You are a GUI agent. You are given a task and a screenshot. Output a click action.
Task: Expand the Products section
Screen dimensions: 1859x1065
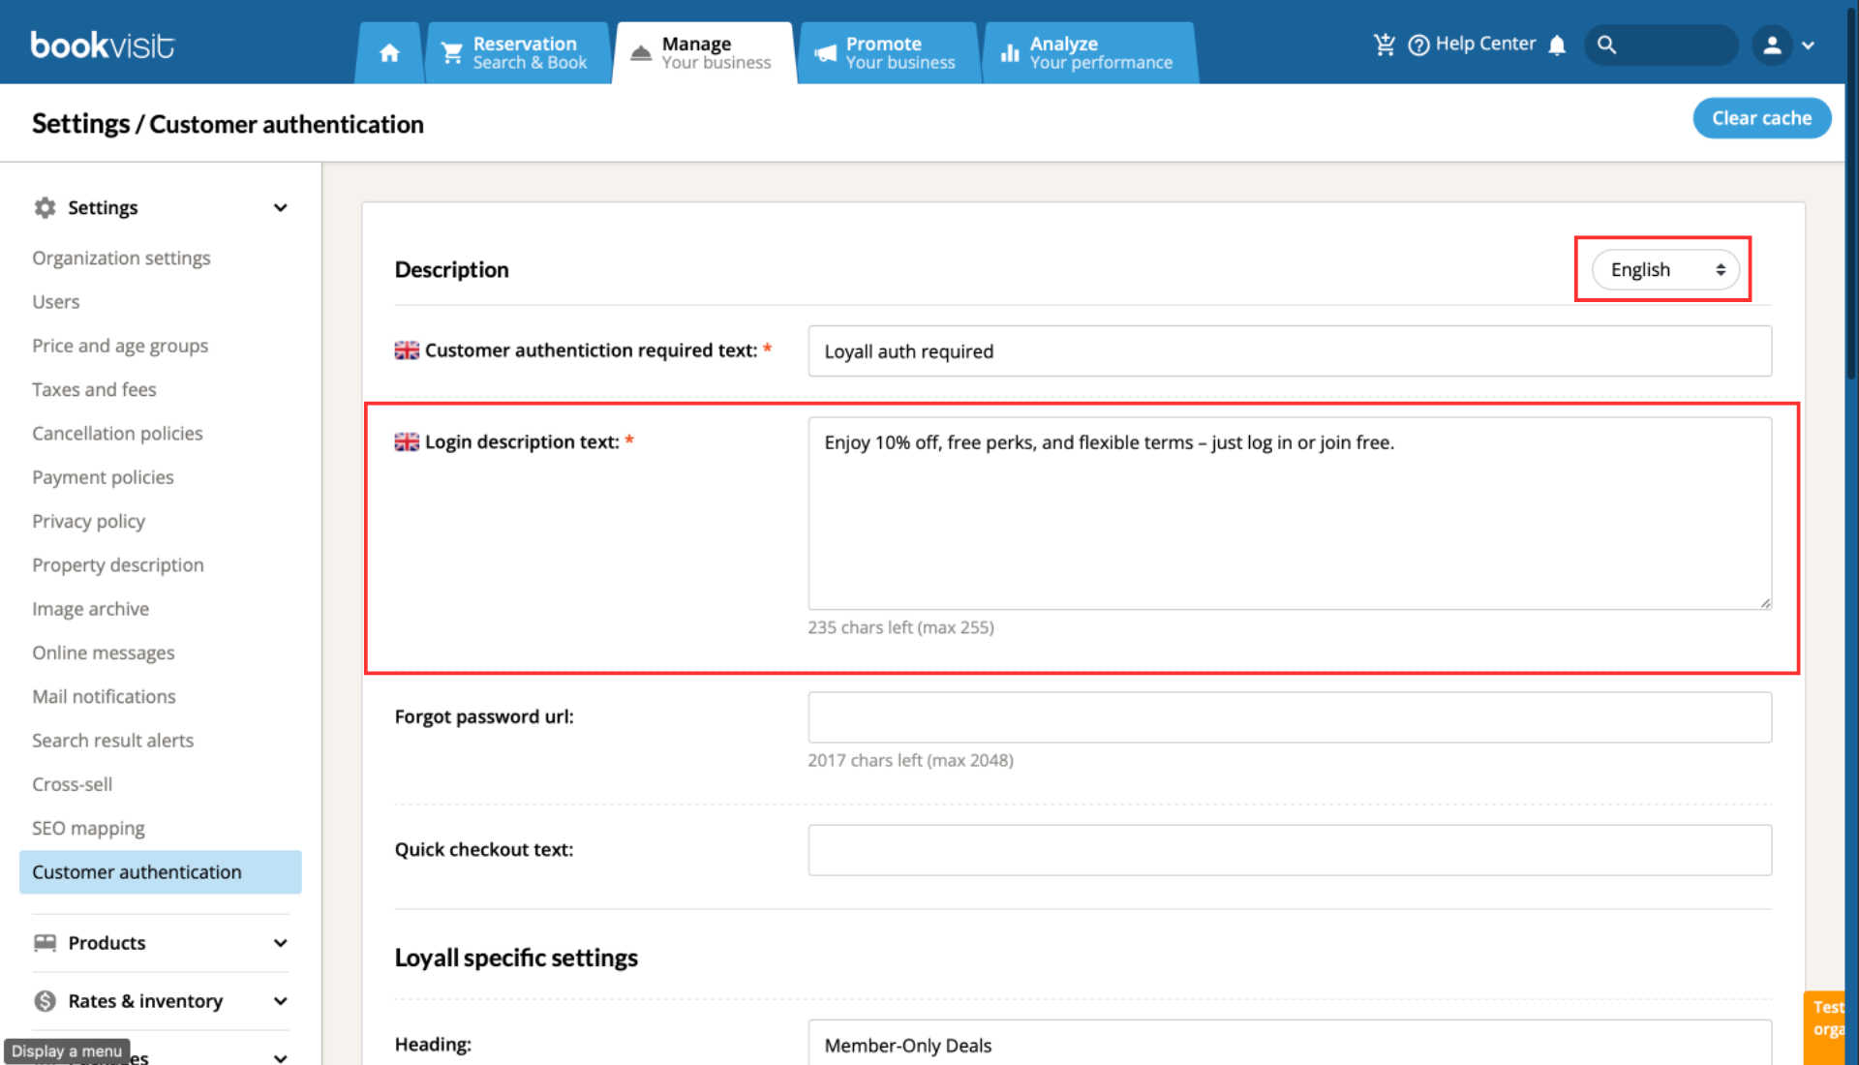pos(161,943)
